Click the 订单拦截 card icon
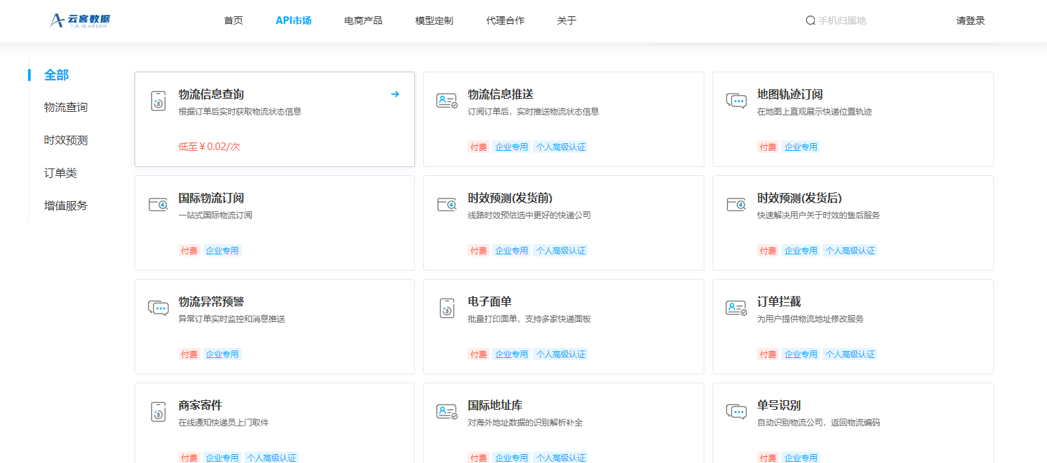1047x463 pixels. [x=736, y=308]
